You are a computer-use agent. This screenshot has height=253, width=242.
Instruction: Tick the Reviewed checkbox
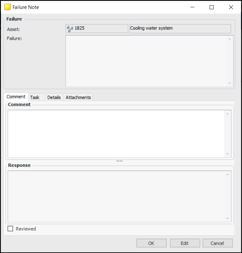click(x=10, y=229)
